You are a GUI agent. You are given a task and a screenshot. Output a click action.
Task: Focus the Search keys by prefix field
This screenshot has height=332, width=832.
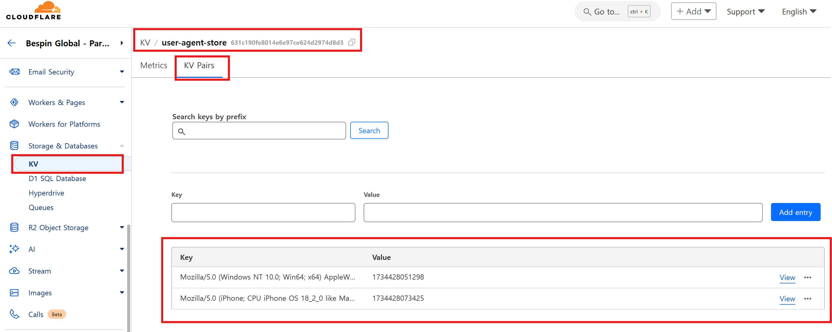(263, 131)
